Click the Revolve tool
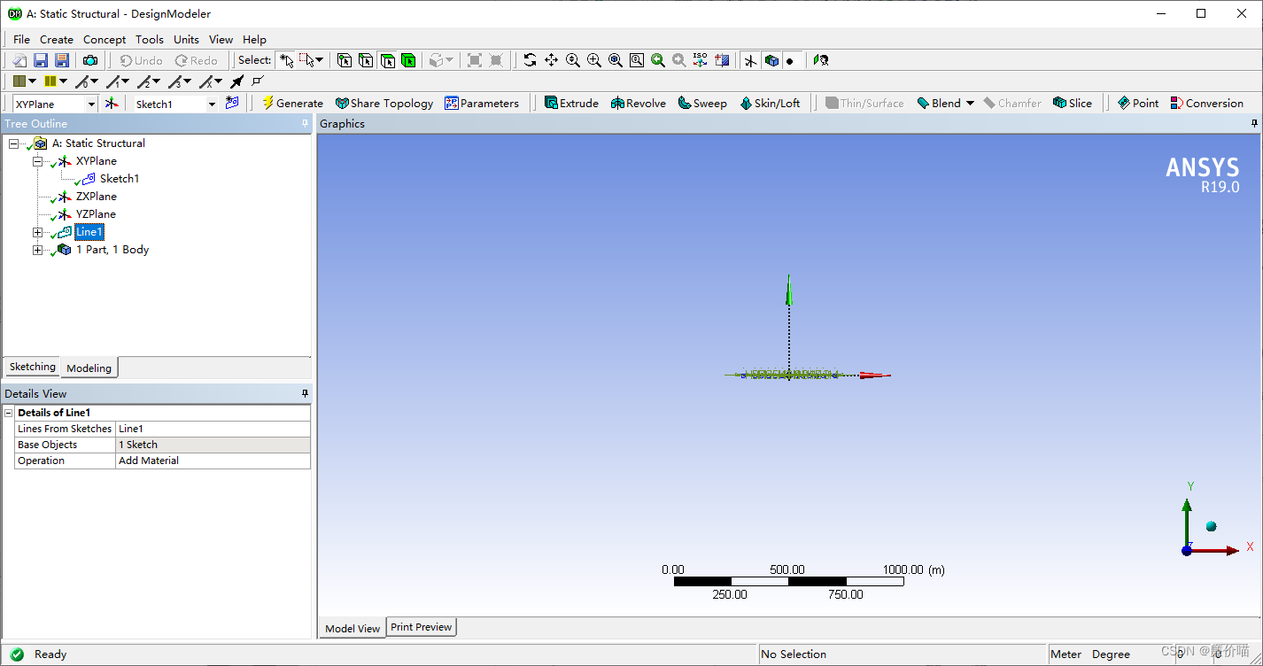Screen dimensions: 1263x666 pyautogui.click(x=638, y=104)
